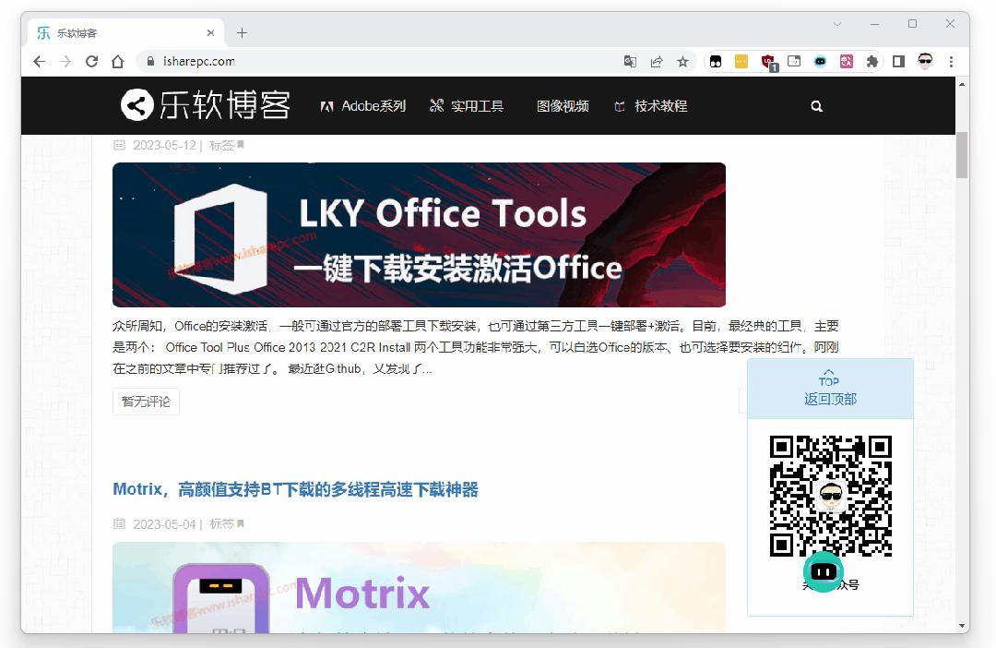
Task: Share this page using the share icon
Action: [657, 62]
